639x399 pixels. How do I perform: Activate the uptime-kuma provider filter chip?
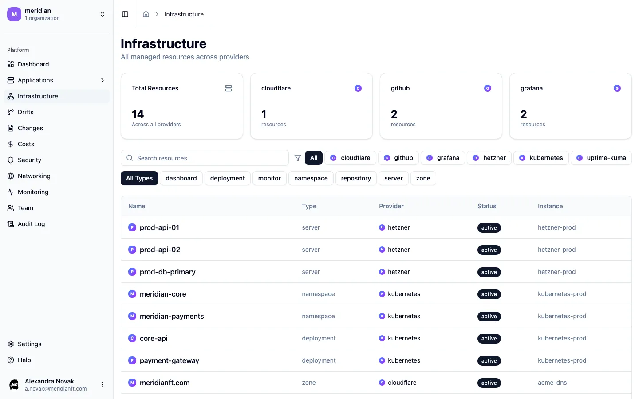coord(601,158)
